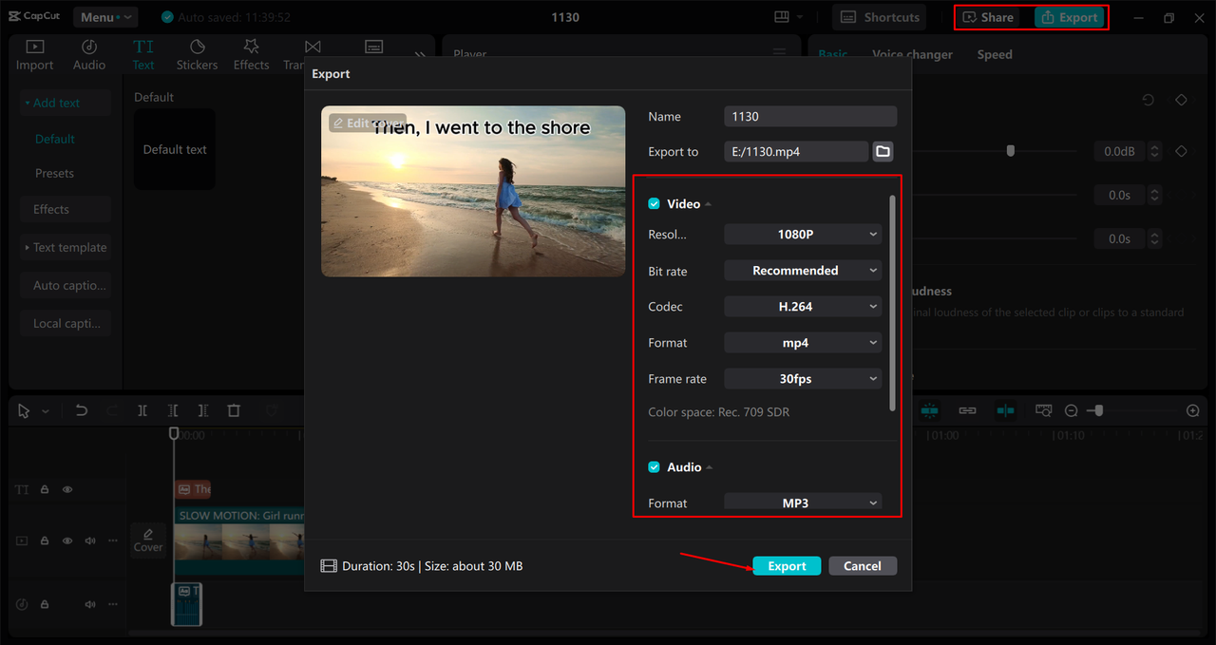Viewport: 1216px width, 645px height.
Task: Click the export settings vertical scrollbar
Action: click(892, 303)
